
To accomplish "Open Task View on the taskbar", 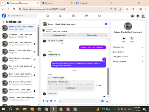I will pos(17,109).
